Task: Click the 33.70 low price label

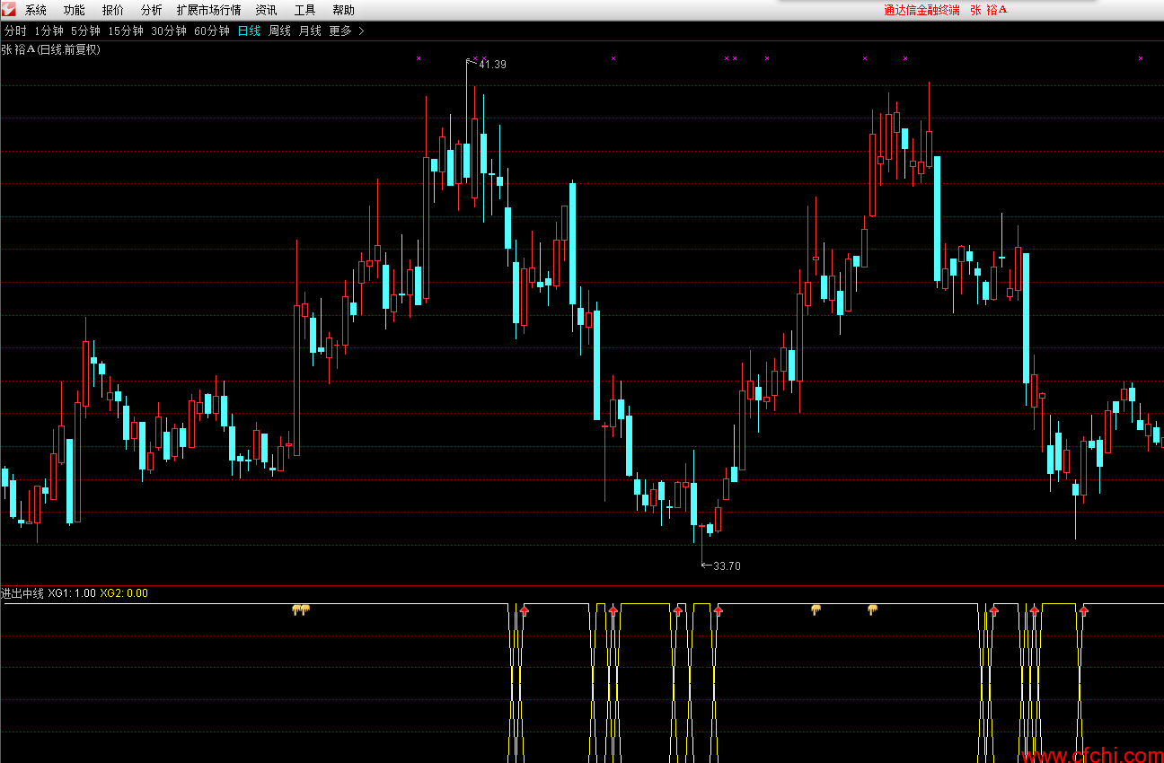Action: click(x=727, y=566)
